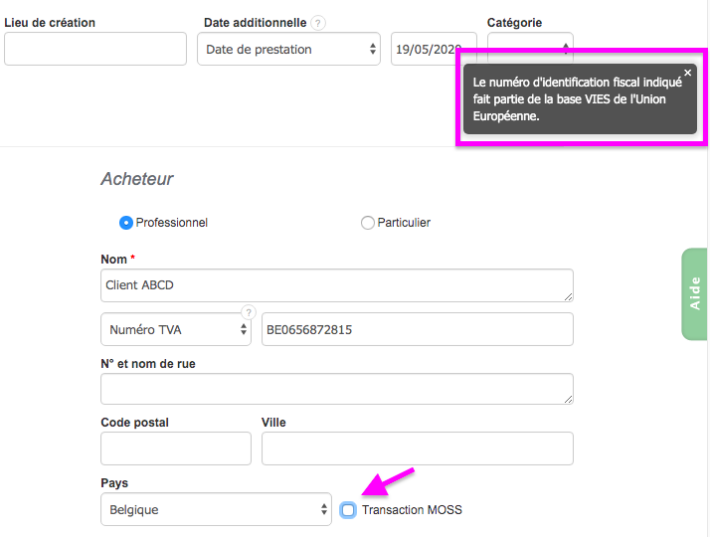Open the Pays dropdown showing Belgique
710x537 pixels.
(x=216, y=509)
